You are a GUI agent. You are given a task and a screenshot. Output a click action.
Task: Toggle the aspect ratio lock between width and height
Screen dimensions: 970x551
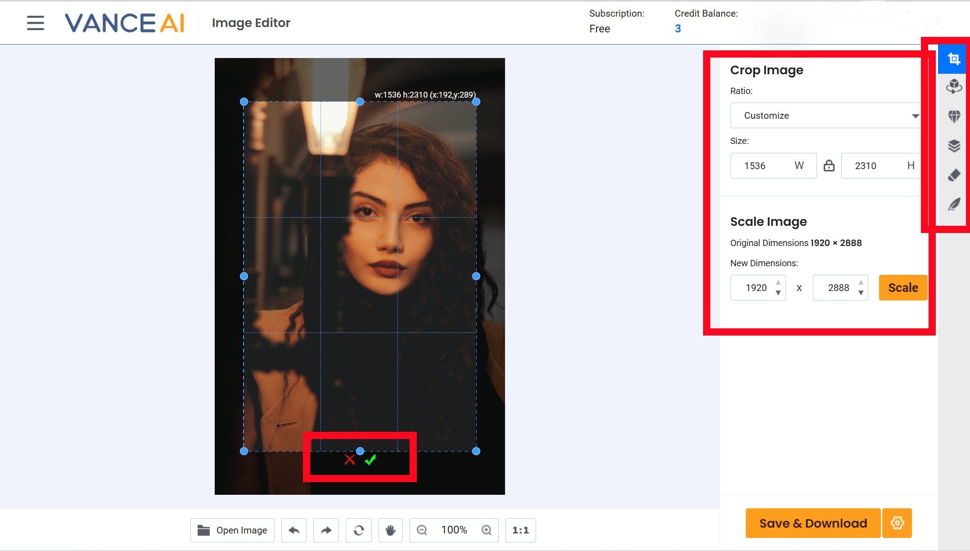pyautogui.click(x=830, y=166)
